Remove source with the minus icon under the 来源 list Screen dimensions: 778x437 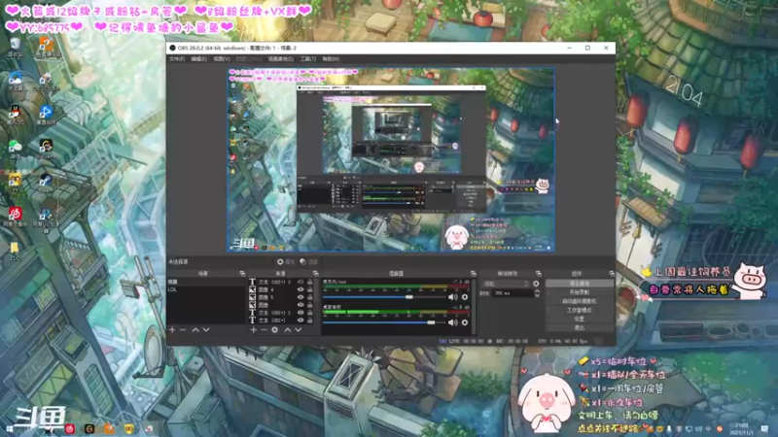tap(264, 329)
